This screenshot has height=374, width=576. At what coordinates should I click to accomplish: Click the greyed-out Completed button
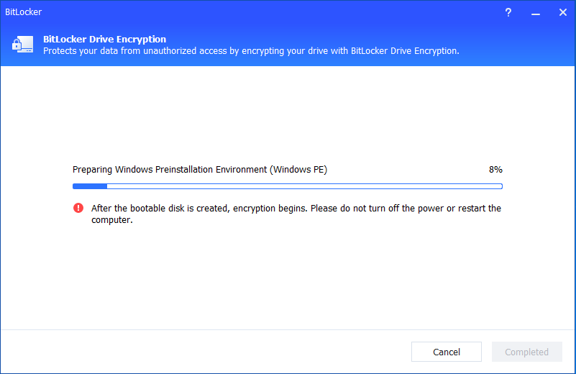click(x=526, y=352)
